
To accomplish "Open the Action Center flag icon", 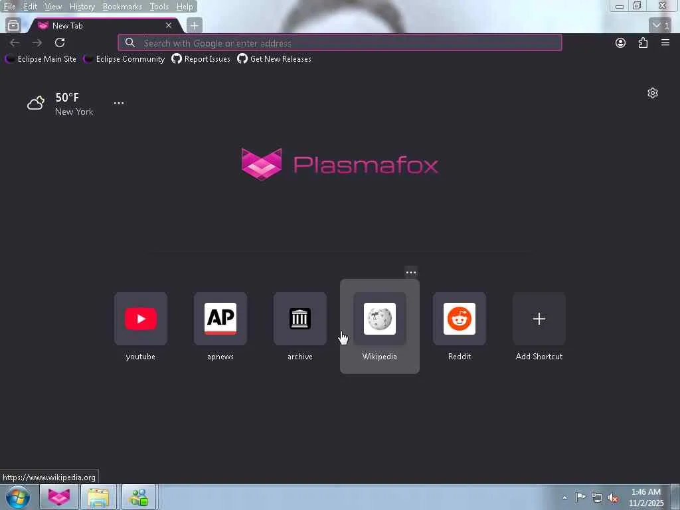I will (x=580, y=497).
